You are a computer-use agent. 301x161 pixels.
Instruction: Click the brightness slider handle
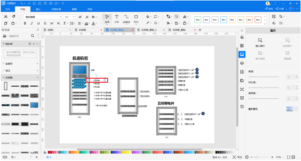click(264, 77)
